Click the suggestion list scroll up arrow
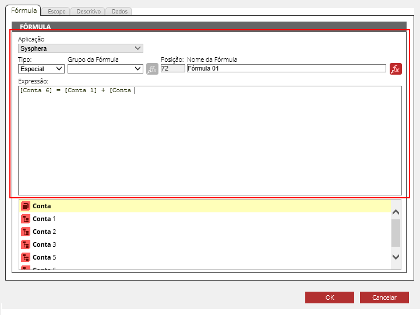 pyautogui.click(x=396, y=212)
